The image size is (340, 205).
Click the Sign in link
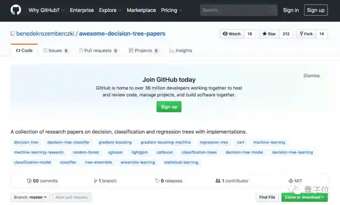[x=291, y=10]
